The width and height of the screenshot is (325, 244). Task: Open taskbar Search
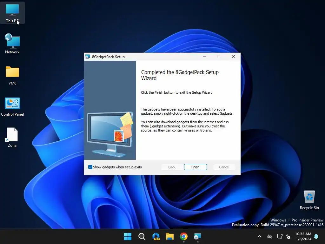coord(142,236)
